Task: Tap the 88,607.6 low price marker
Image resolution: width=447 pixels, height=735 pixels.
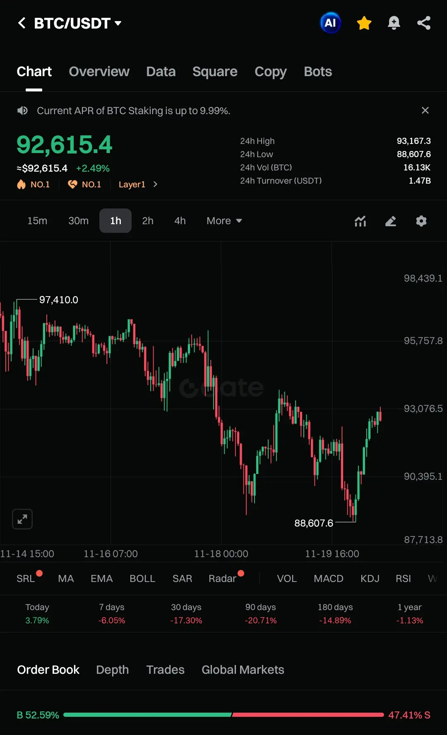Action: (x=314, y=523)
